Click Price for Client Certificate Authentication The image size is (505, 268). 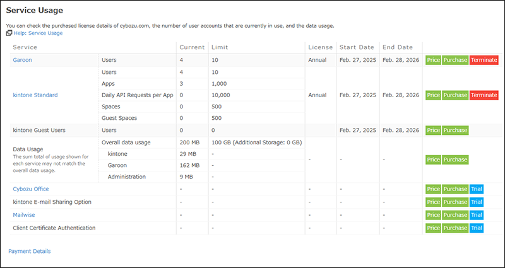(433, 228)
